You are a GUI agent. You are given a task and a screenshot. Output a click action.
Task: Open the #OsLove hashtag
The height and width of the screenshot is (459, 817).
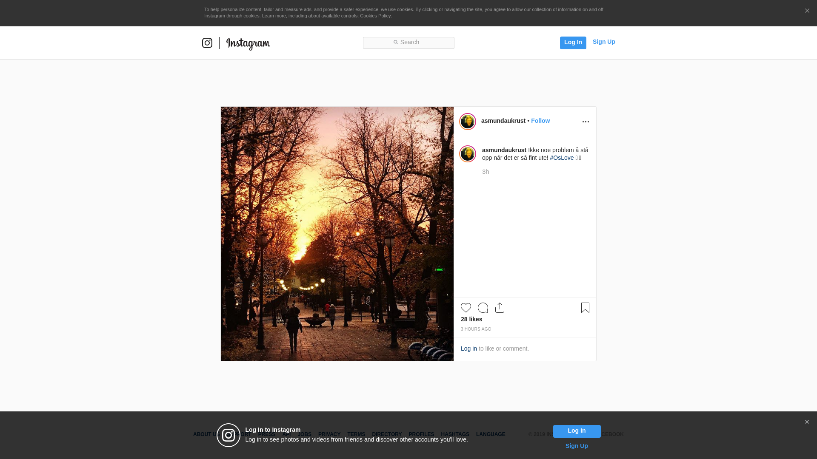tap(562, 158)
